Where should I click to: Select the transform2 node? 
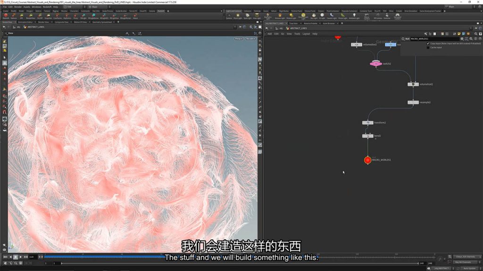point(367,123)
